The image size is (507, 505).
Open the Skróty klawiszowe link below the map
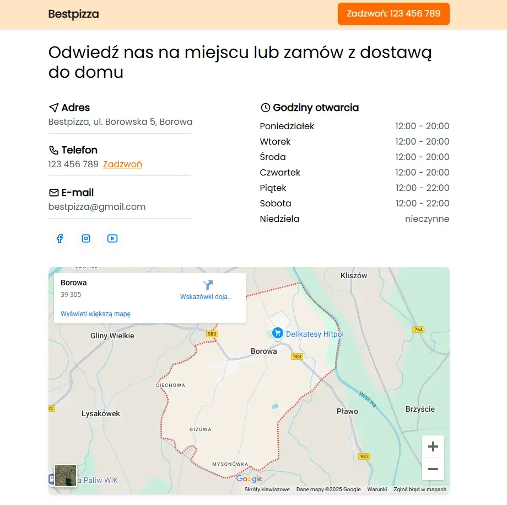[x=267, y=489]
